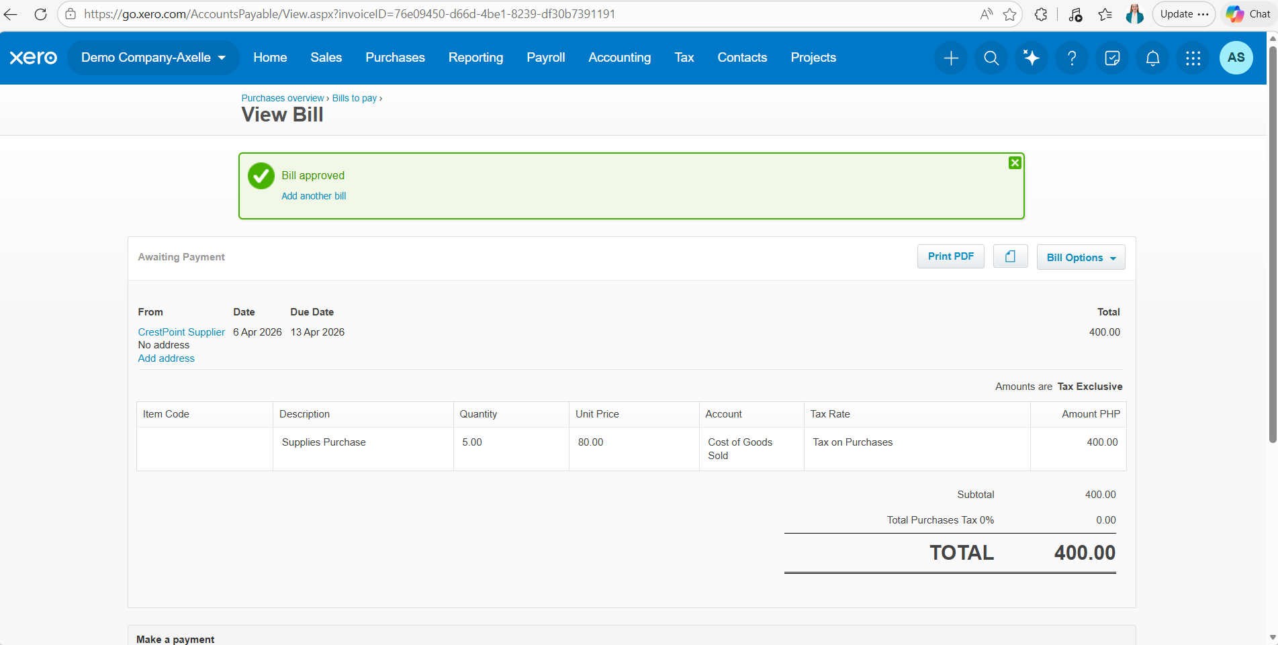Open the AS user account menu

1236,58
